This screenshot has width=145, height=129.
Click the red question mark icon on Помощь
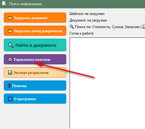click(9, 86)
